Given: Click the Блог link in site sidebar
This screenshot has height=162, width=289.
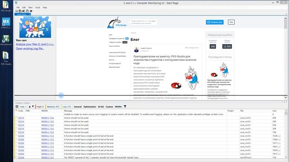Looking at the screenshot, I should [x=111, y=35].
